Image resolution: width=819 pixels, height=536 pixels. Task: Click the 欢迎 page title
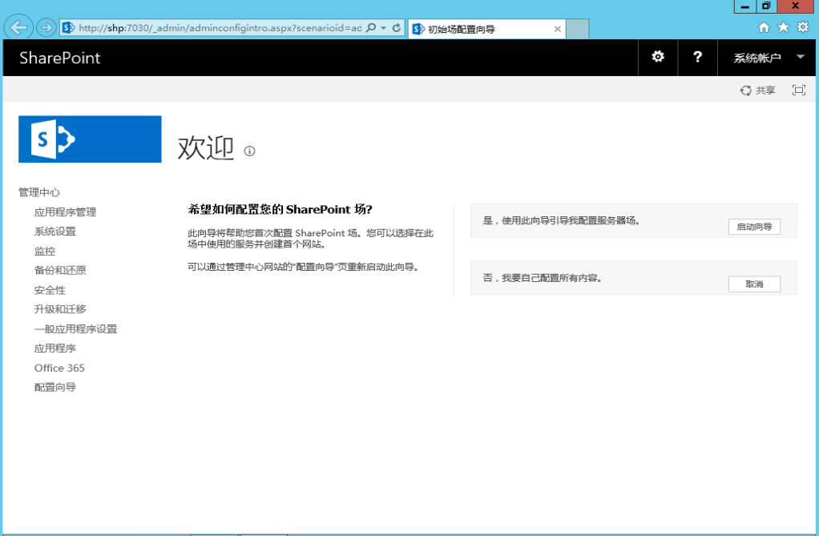click(206, 148)
